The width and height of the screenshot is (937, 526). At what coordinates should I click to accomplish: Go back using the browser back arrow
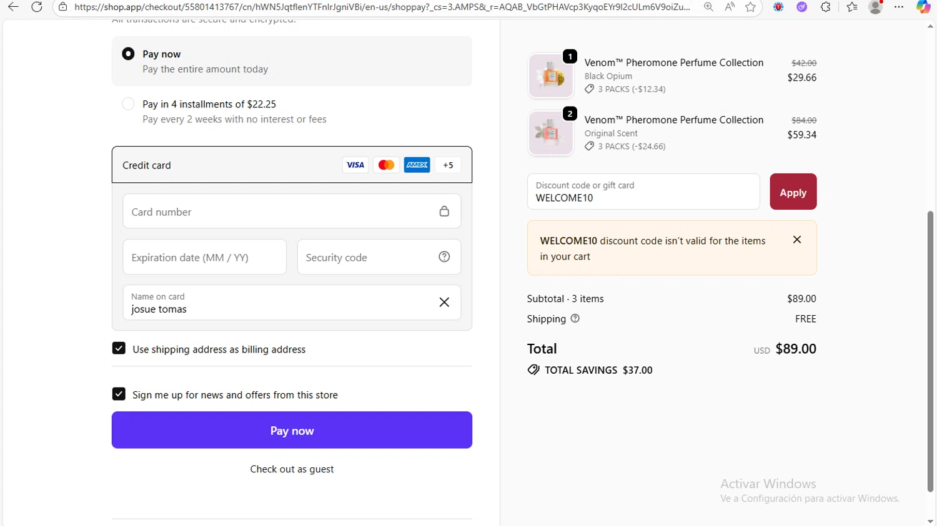tap(13, 7)
